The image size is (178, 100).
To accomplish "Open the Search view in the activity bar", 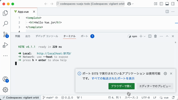I will [5, 24].
